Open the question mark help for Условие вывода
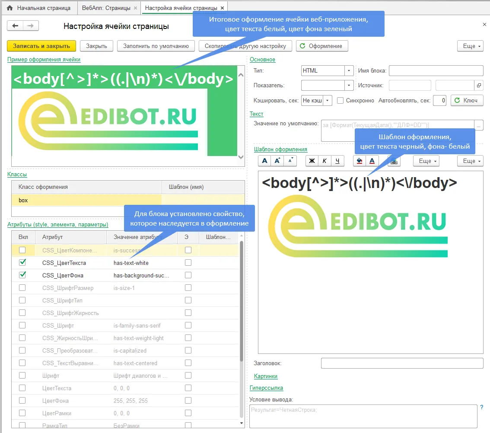Viewport: 490px width, 433px height. (x=481, y=407)
